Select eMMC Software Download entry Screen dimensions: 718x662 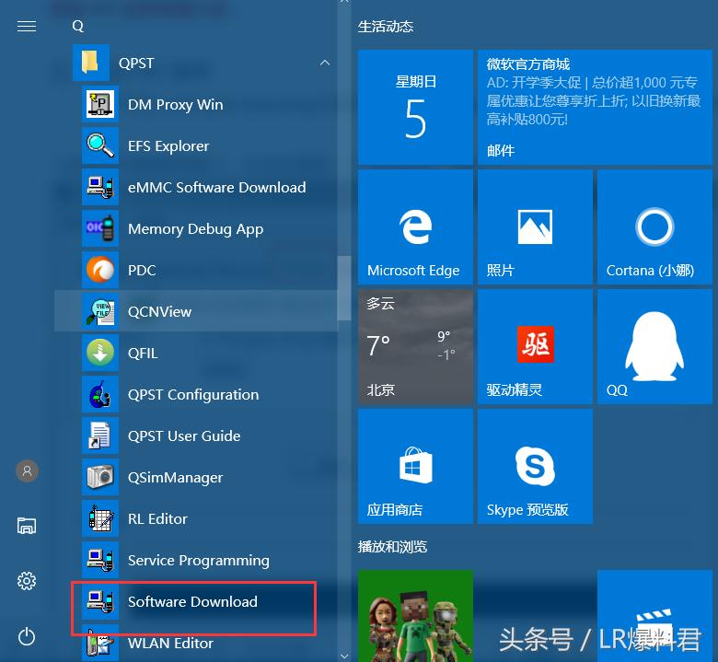216,187
